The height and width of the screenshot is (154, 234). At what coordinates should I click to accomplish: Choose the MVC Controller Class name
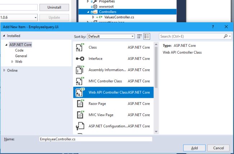[105, 81]
